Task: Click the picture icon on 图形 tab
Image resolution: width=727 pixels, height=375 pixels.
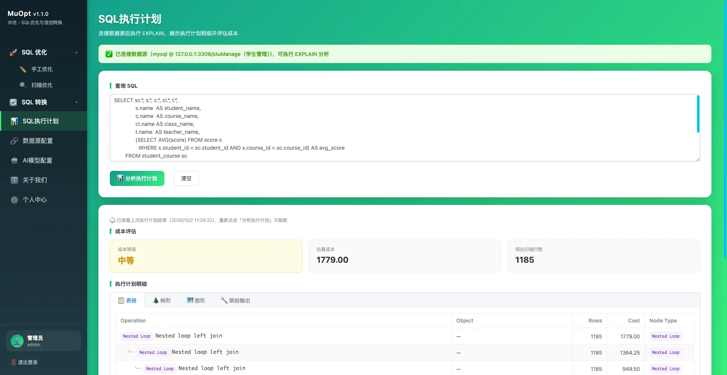Action: pos(190,301)
